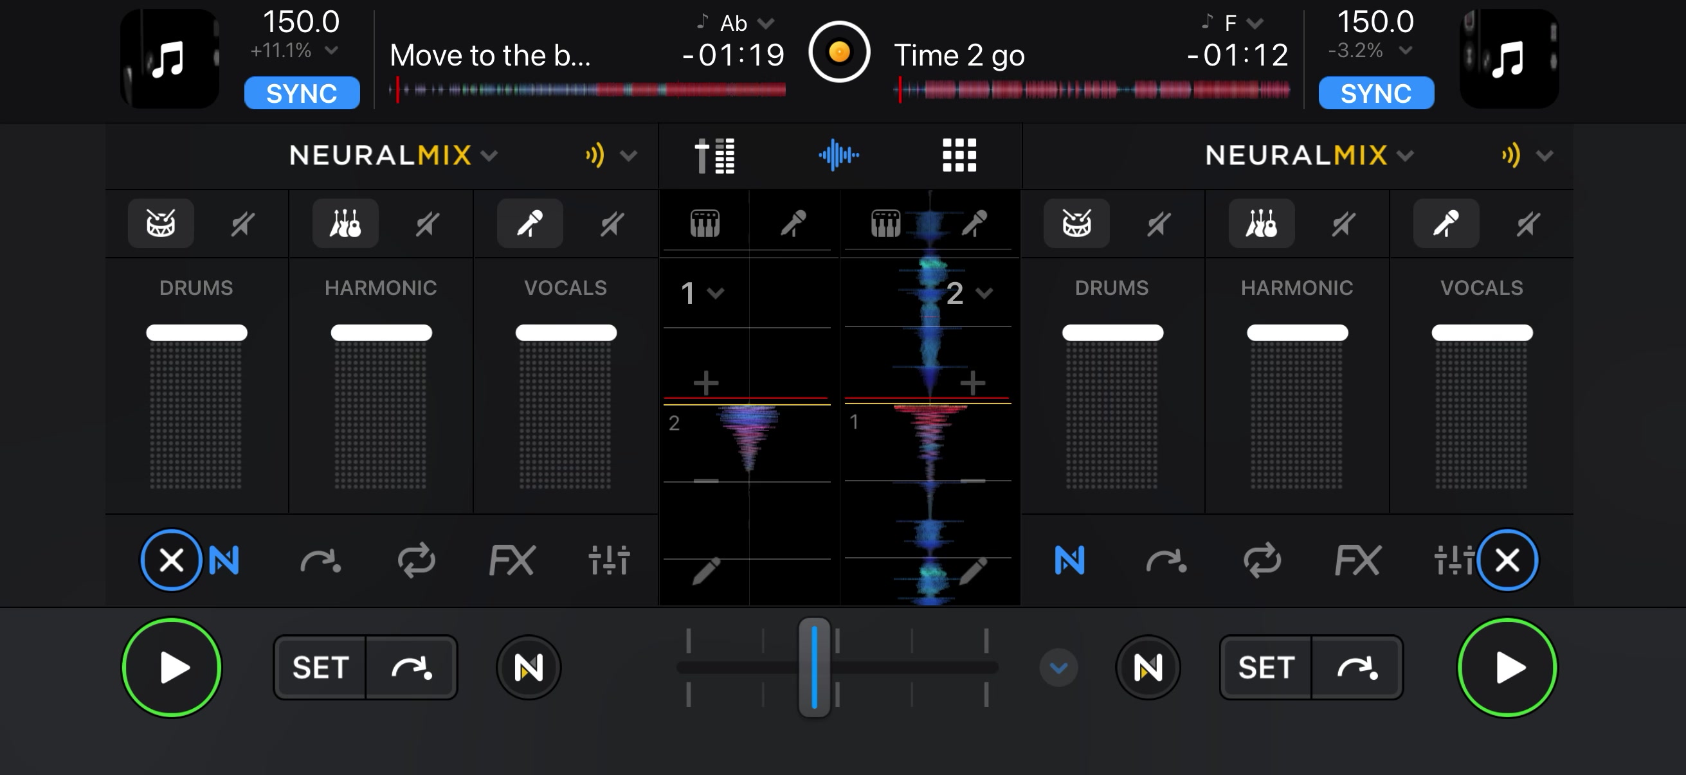
Task: Open left deck album art thumbnail
Action: [x=170, y=59]
